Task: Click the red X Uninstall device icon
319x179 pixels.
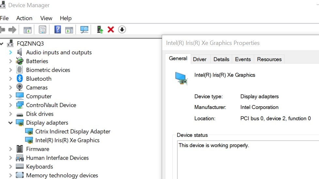Action: pos(111,30)
